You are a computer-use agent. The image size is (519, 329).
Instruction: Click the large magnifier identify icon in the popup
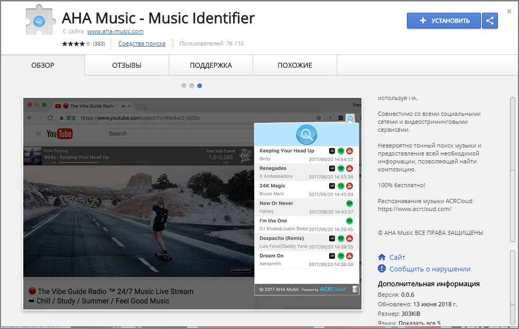coord(307,134)
